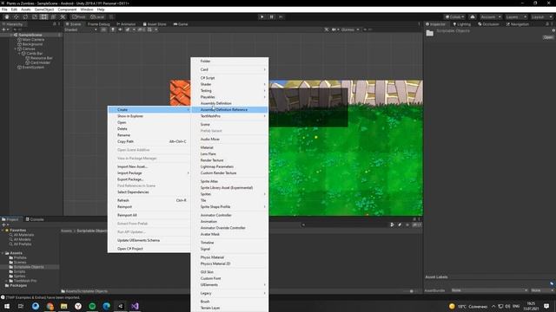Click the Play button
Image resolution: width=556 pixels, height=312 pixels.
262,17
